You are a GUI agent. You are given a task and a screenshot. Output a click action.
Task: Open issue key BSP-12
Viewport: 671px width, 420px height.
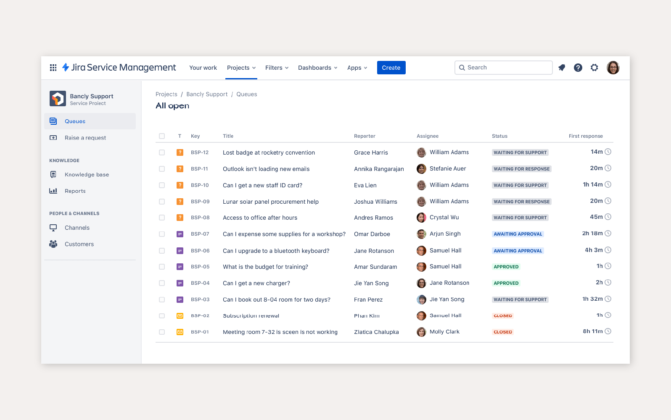tap(200, 152)
